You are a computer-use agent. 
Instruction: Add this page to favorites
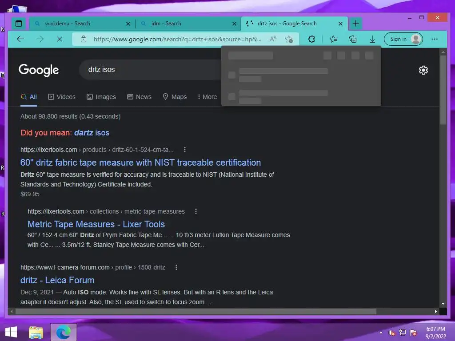(289, 39)
